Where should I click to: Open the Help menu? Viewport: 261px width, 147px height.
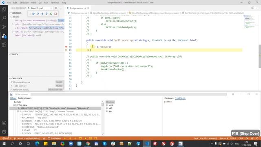tap(64, 3)
